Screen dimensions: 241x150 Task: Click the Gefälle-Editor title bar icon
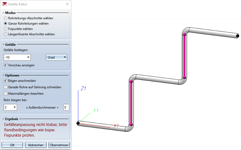[x=5, y=4]
